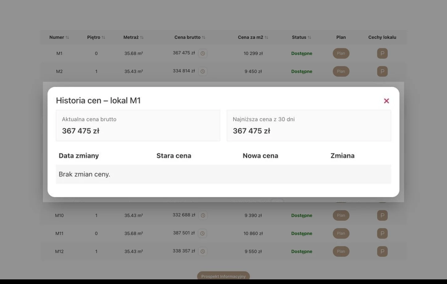Viewport: 447px width, 284px height.
Task: Open price history clock icon for M10
Action: pyautogui.click(x=203, y=215)
